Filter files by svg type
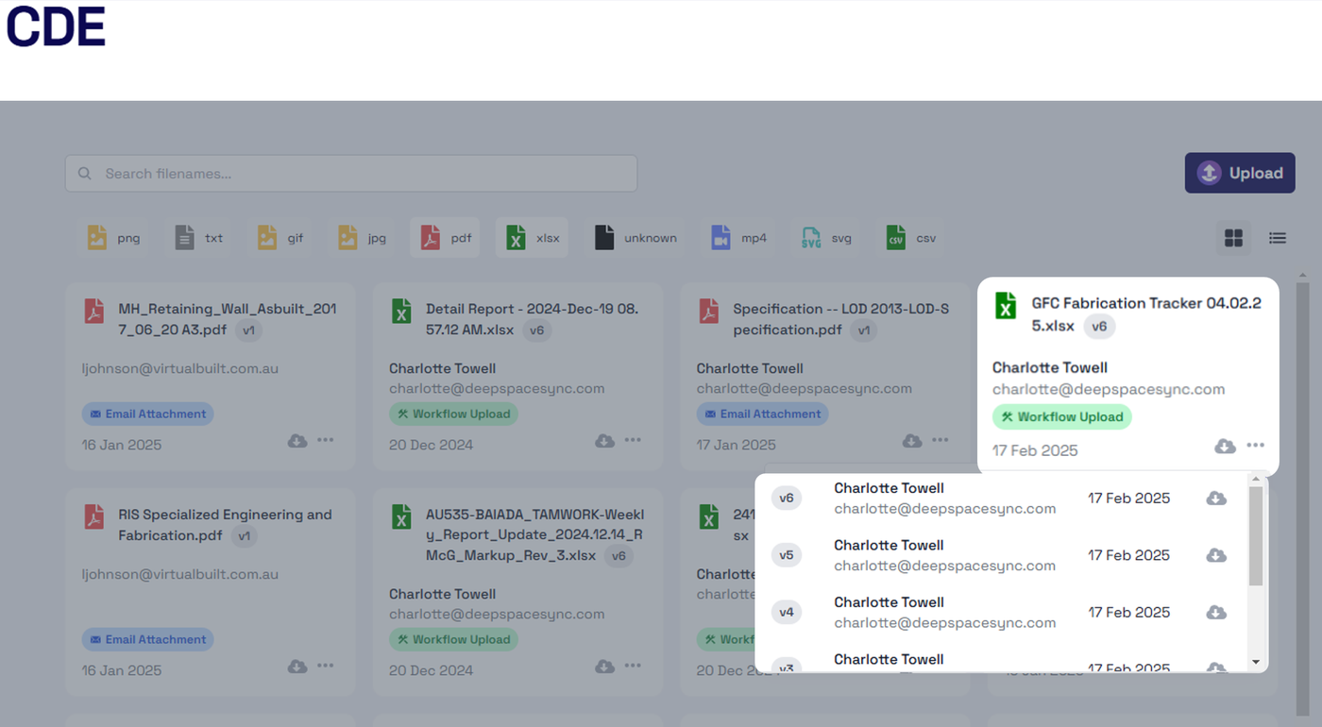 pyautogui.click(x=826, y=238)
